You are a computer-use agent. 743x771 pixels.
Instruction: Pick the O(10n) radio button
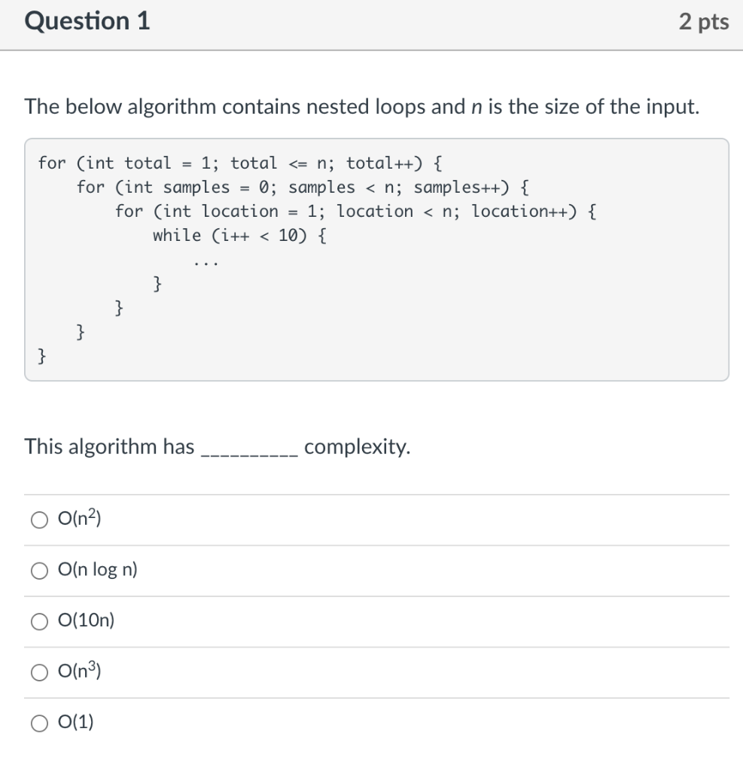coord(39,621)
